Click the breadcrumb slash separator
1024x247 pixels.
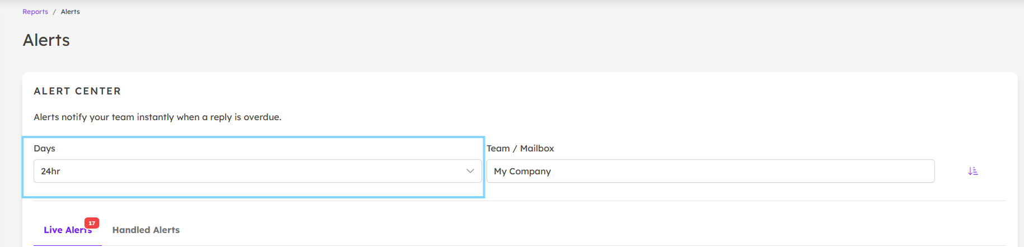(x=54, y=12)
